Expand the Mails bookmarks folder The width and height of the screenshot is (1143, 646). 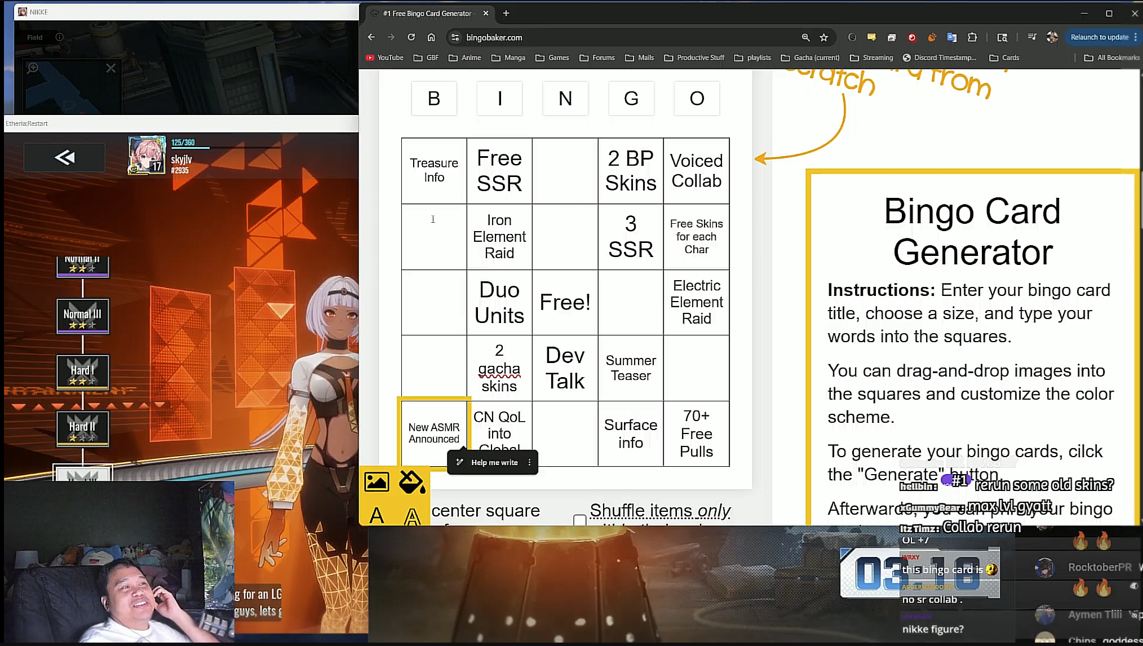point(640,57)
